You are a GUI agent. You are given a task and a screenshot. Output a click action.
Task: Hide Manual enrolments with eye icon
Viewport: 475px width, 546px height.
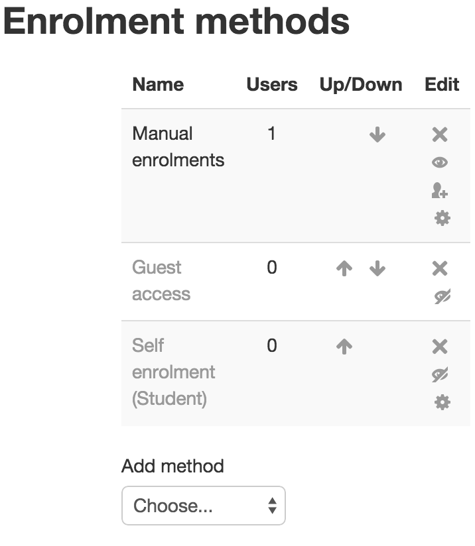click(x=440, y=162)
